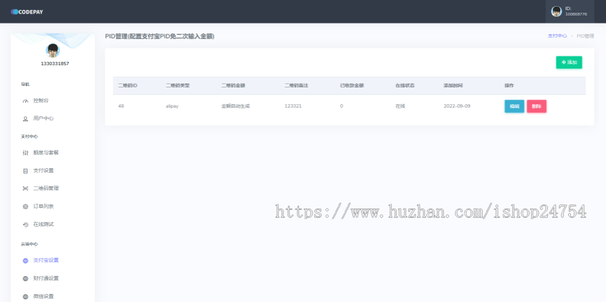The width and height of the screenshot is (606, 302).
Task: Click the green 添加 button
Action: click(x=569, y=62)
